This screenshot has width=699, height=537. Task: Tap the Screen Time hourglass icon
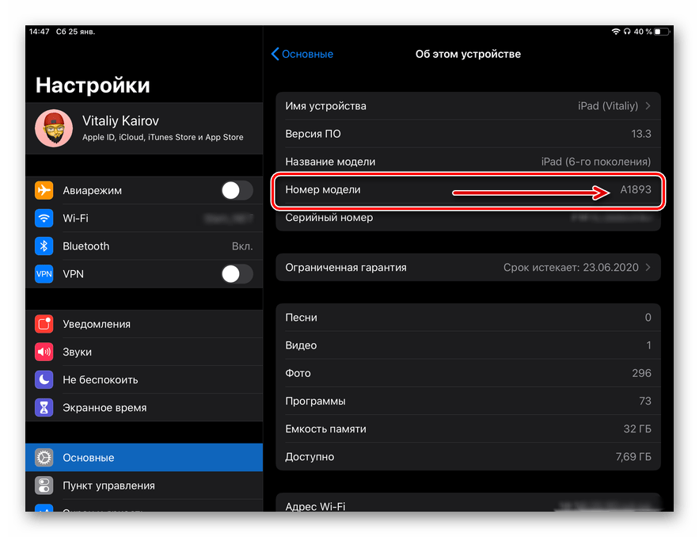click(x=44, y=408)
